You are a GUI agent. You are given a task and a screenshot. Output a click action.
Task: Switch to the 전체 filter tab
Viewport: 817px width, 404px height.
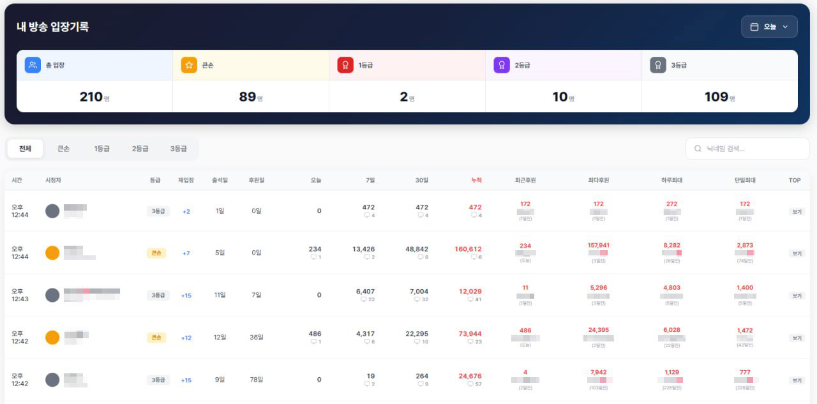(25, 148)
